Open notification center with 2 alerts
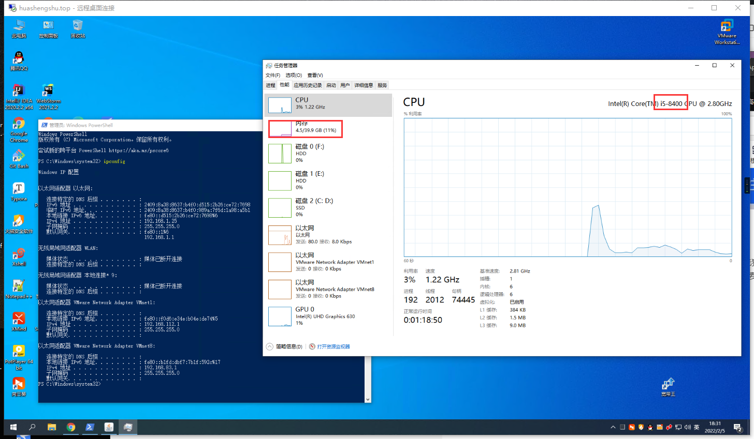 pos(738,427)
